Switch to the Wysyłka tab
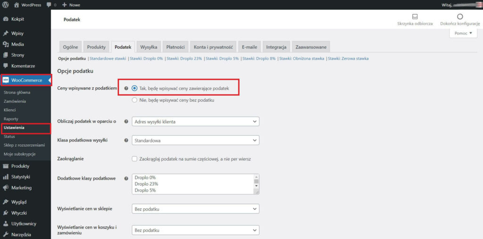This screenshot has width=483, height=239. (x=149, y=47)
